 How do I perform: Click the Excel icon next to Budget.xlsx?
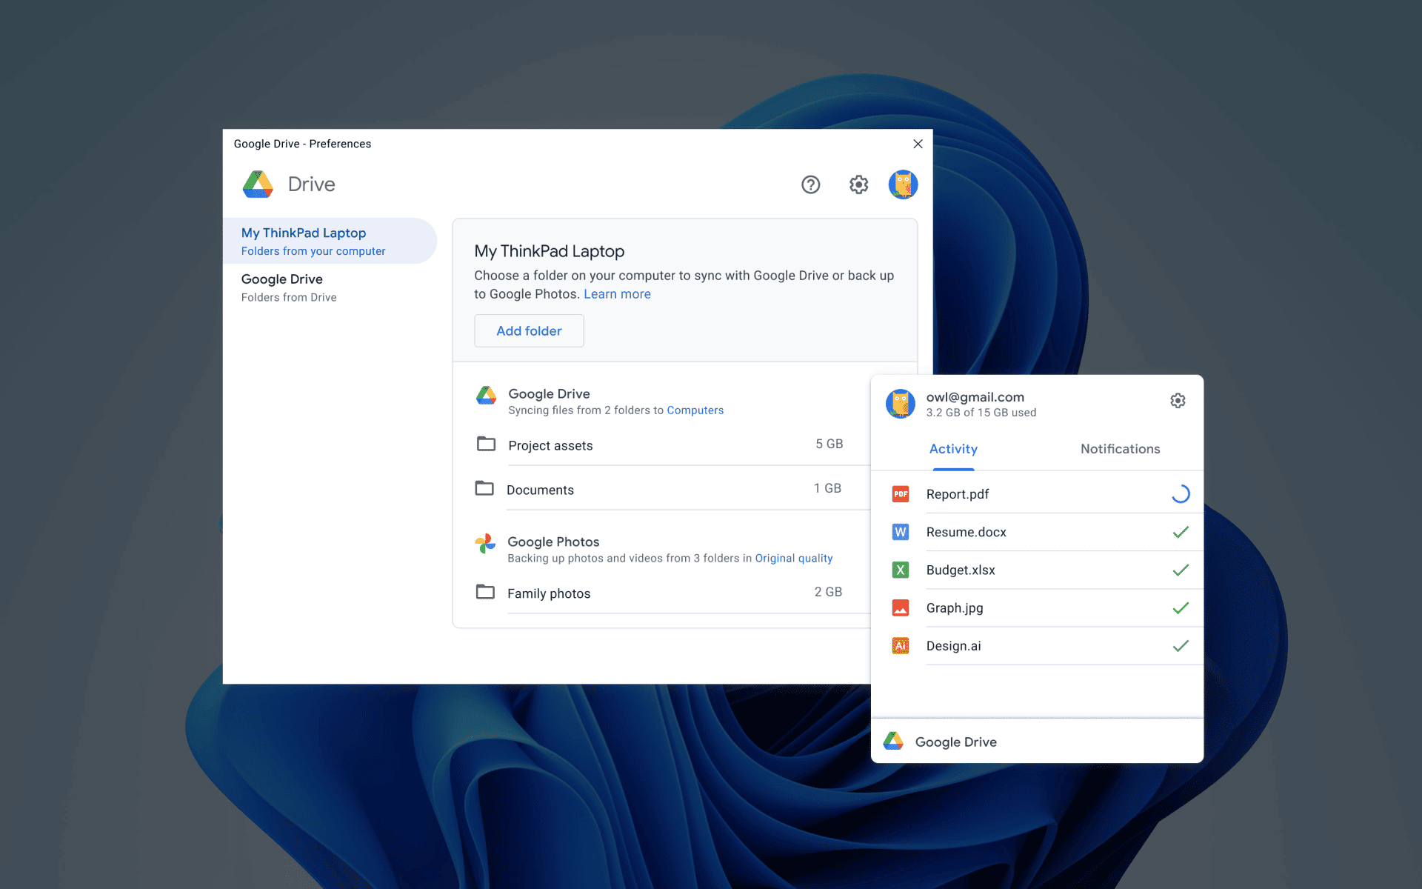901,570
